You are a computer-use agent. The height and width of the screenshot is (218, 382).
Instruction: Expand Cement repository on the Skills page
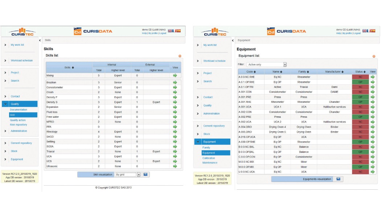[x=21, y=143]
